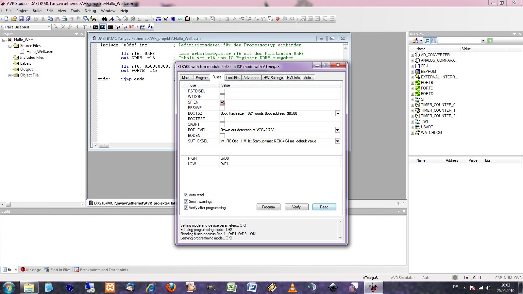
Task: Click the Program button in Fuses
Action: pyautogui.click(x=268, y=207)
